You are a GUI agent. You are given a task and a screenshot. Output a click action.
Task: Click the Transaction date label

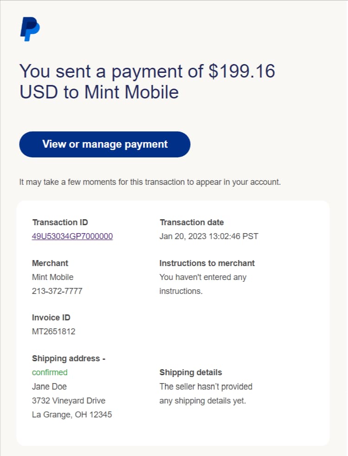click(192, 222)
